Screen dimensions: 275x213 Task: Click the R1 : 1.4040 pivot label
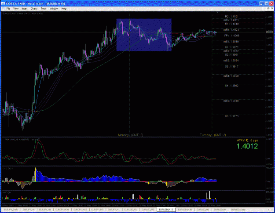tap(232, 24)
